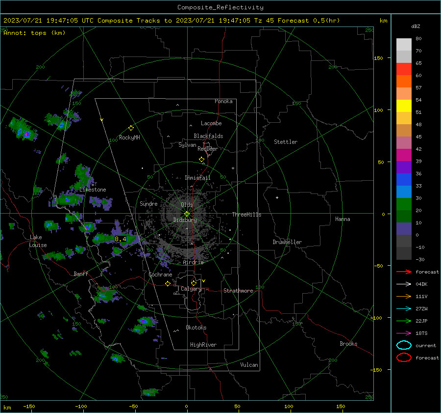
Task: Click the purple 39-36 dBZ colour swatch
Action: point(404,167)
